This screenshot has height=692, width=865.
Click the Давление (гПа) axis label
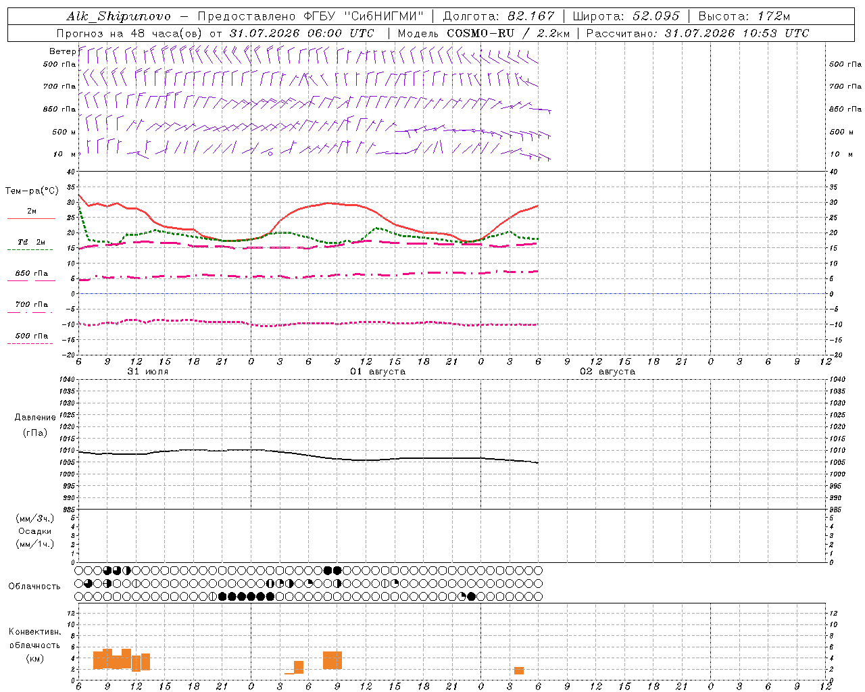coord(35,425)
